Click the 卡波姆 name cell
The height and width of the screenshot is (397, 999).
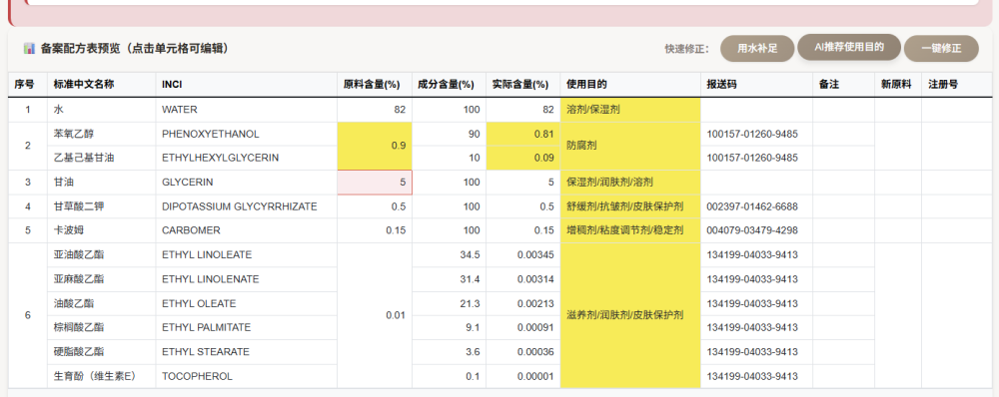[101, 230]
